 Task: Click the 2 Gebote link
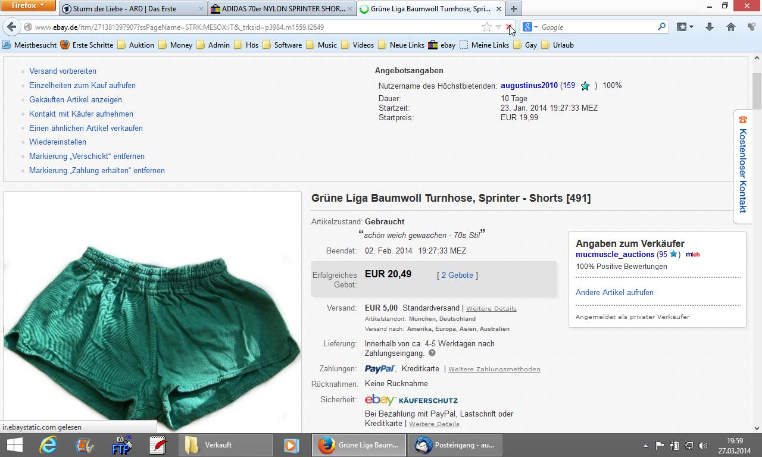(457, 275)
